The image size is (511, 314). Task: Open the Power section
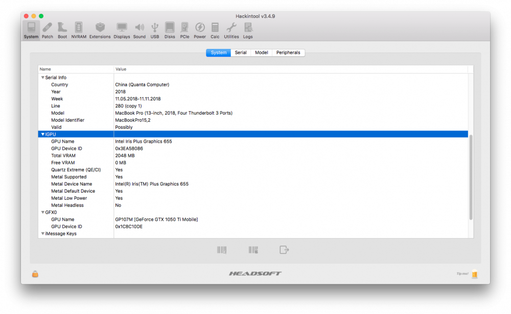[200, 31]
